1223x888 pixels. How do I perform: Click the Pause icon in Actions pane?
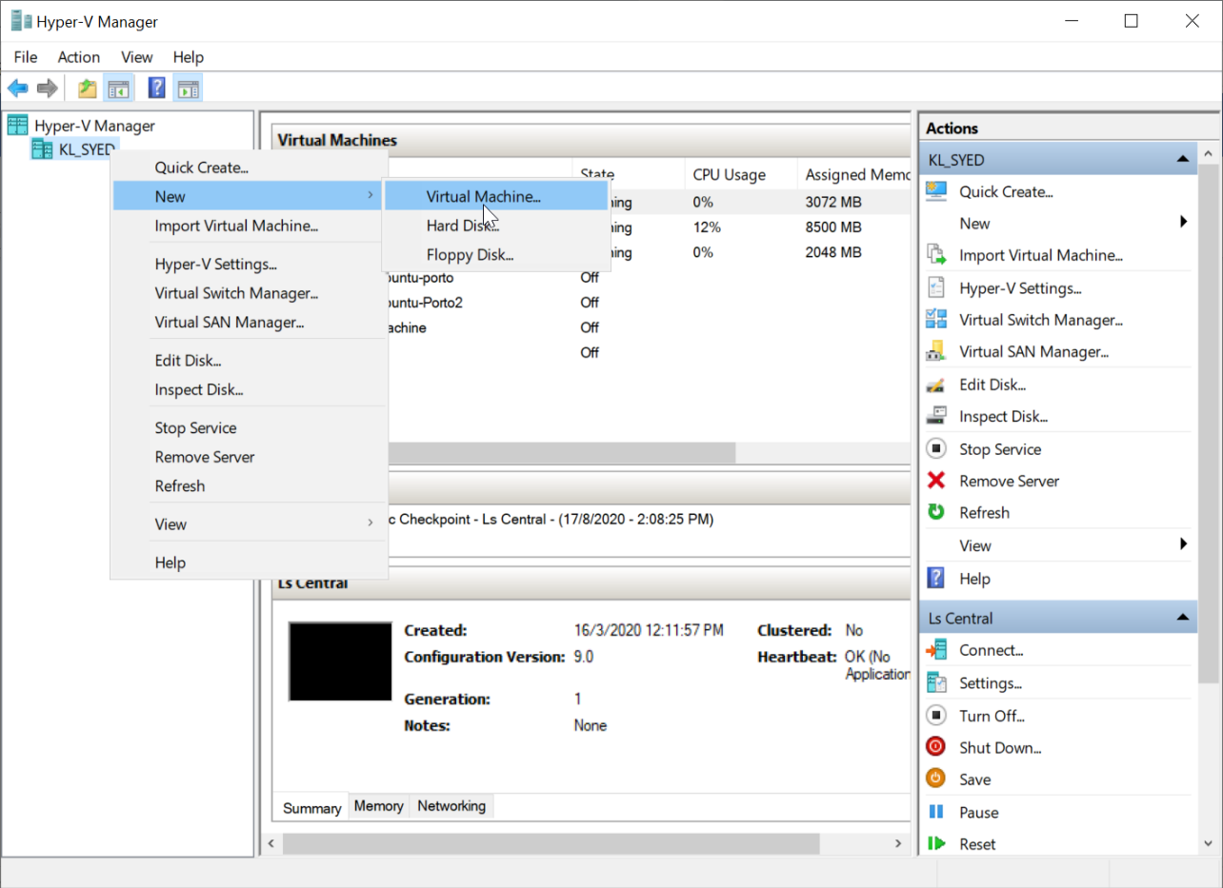click(x=936, y=812)
